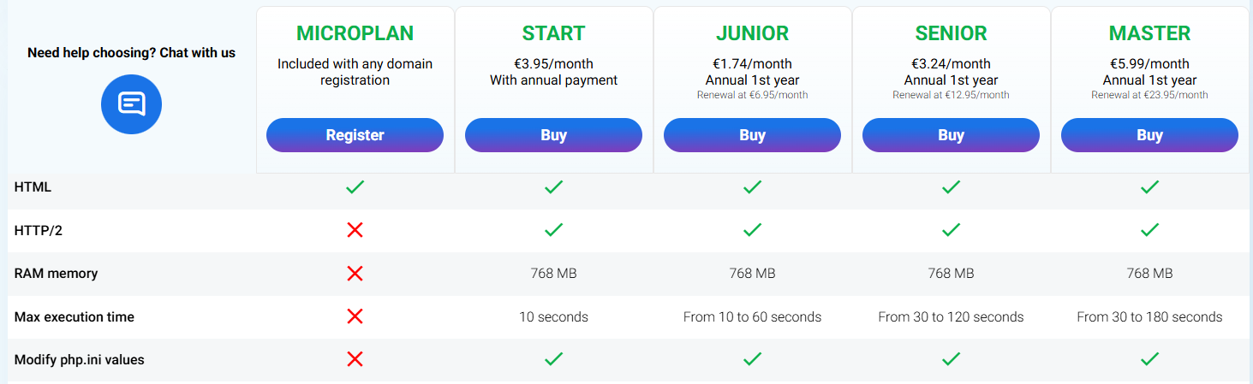Click the MASTER plan HTTP/2 checkmark
The height and width of the screenshot is (384, 1253).
(x=1149, y=230)
